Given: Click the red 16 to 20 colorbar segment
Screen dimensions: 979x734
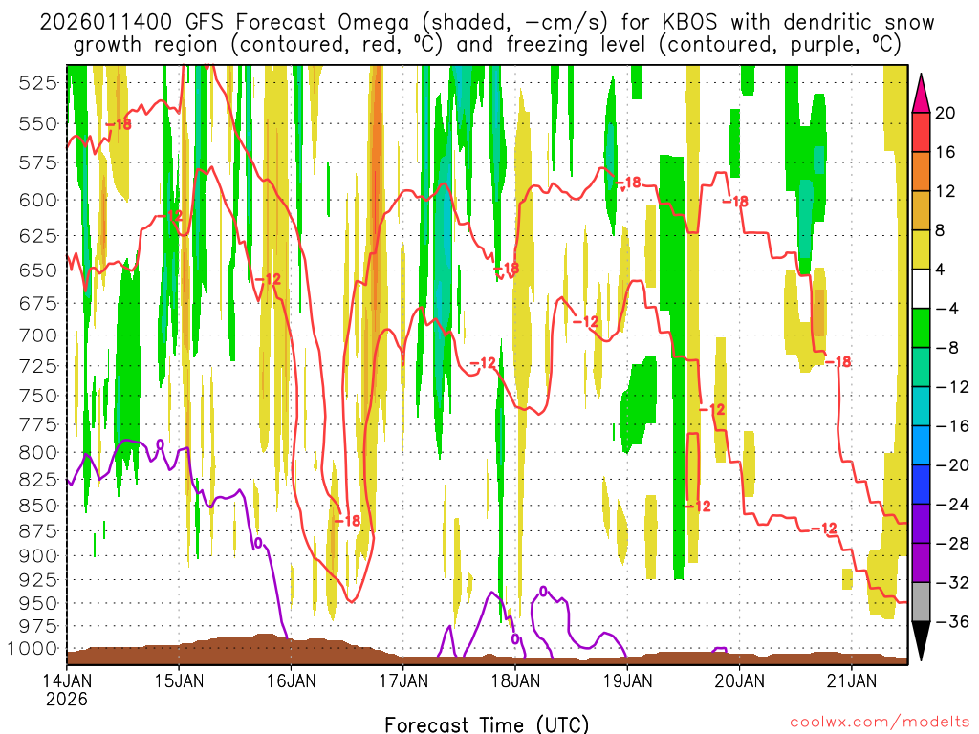Looking at the screenshot, I should click(921, 132).
